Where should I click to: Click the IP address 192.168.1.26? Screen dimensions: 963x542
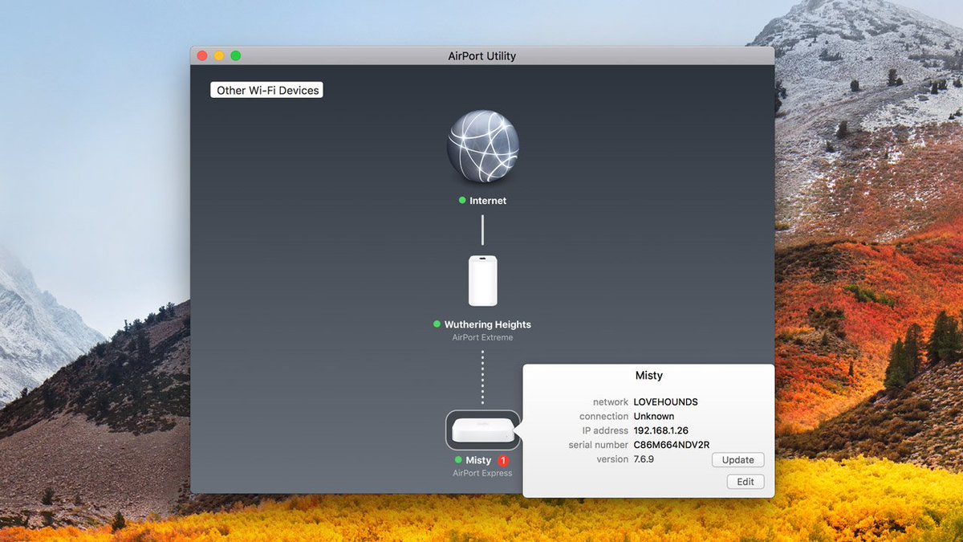660,430
